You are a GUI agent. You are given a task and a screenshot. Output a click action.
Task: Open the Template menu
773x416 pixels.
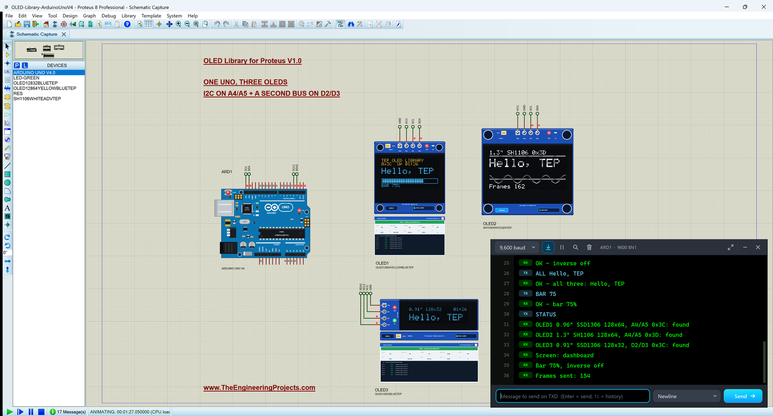(151, 16)
